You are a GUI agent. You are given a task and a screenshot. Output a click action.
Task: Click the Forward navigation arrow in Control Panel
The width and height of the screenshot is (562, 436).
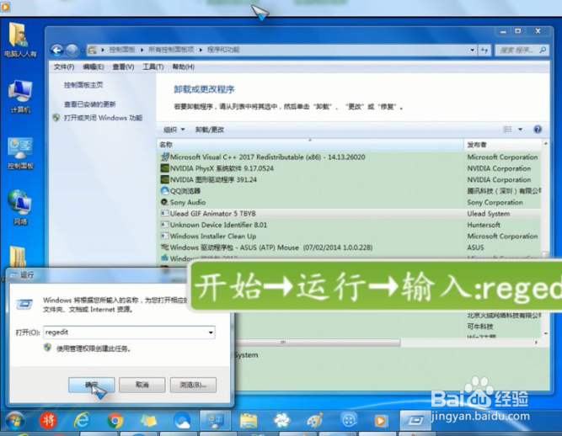coord(72,51)
